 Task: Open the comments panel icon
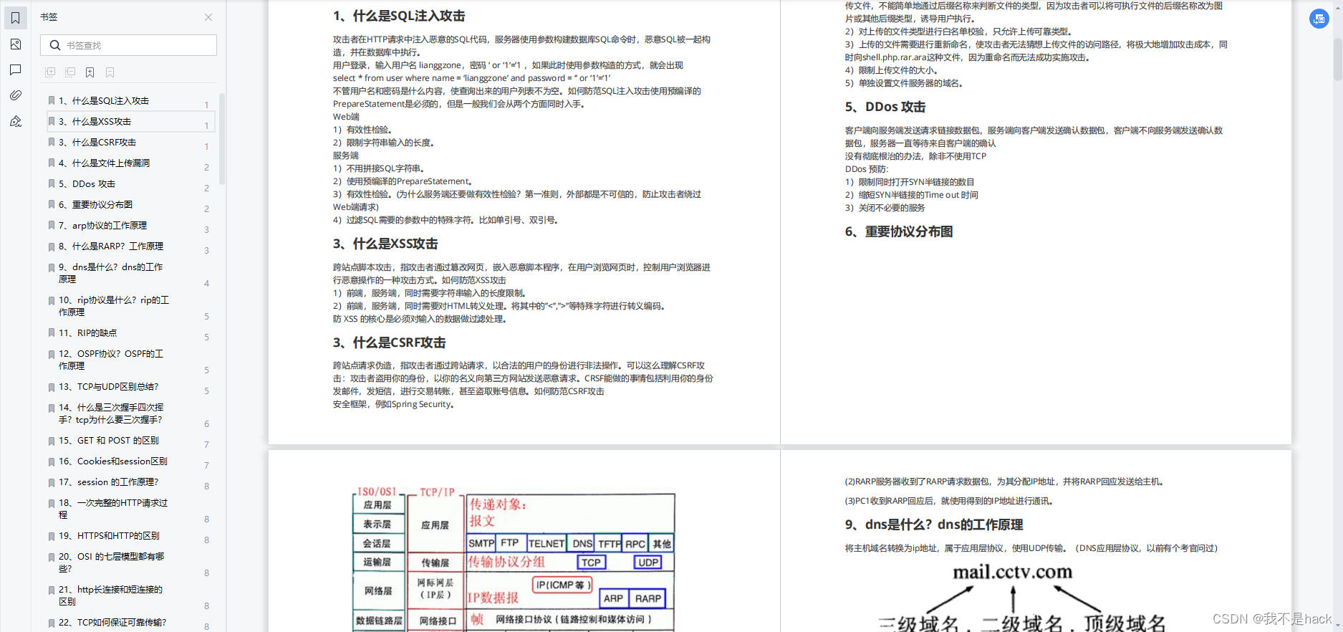point(16,70)
